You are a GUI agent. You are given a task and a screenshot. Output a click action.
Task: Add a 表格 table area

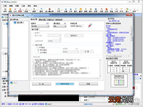point(86,10)
